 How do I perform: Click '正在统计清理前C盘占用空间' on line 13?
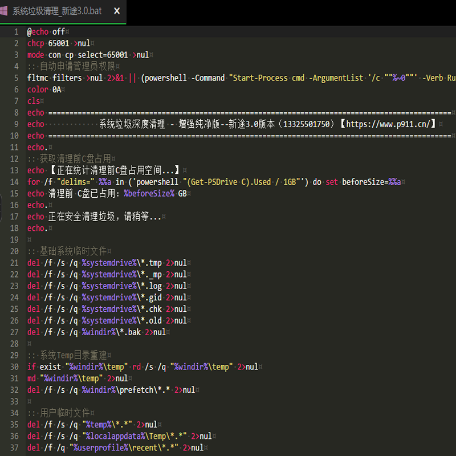click(109, 170)
